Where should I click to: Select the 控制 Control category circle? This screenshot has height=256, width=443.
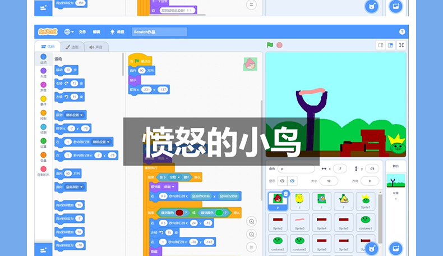click(x=43, y=113)
